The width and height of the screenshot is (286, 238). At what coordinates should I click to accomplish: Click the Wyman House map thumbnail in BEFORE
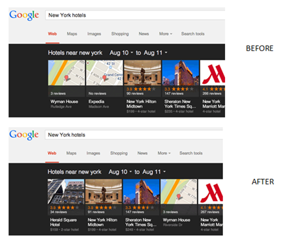[x=66, y=73]
